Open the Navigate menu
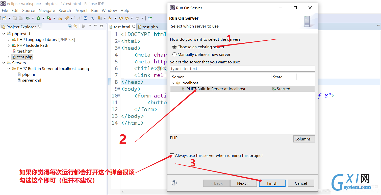 pyautogui.click(x=47, y=10)
